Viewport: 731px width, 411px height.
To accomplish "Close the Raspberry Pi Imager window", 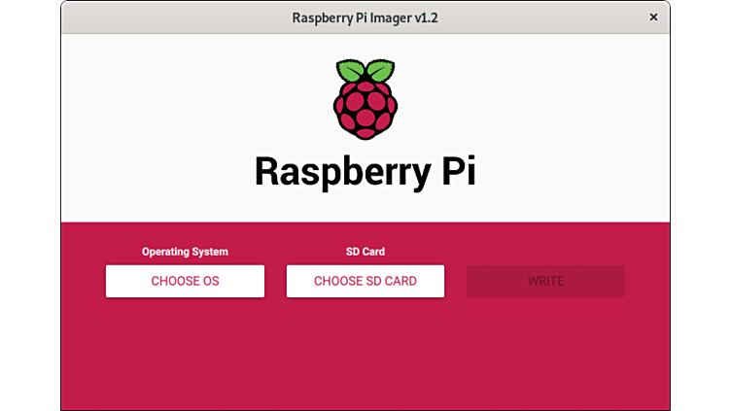I will click(x=654, y=17).
